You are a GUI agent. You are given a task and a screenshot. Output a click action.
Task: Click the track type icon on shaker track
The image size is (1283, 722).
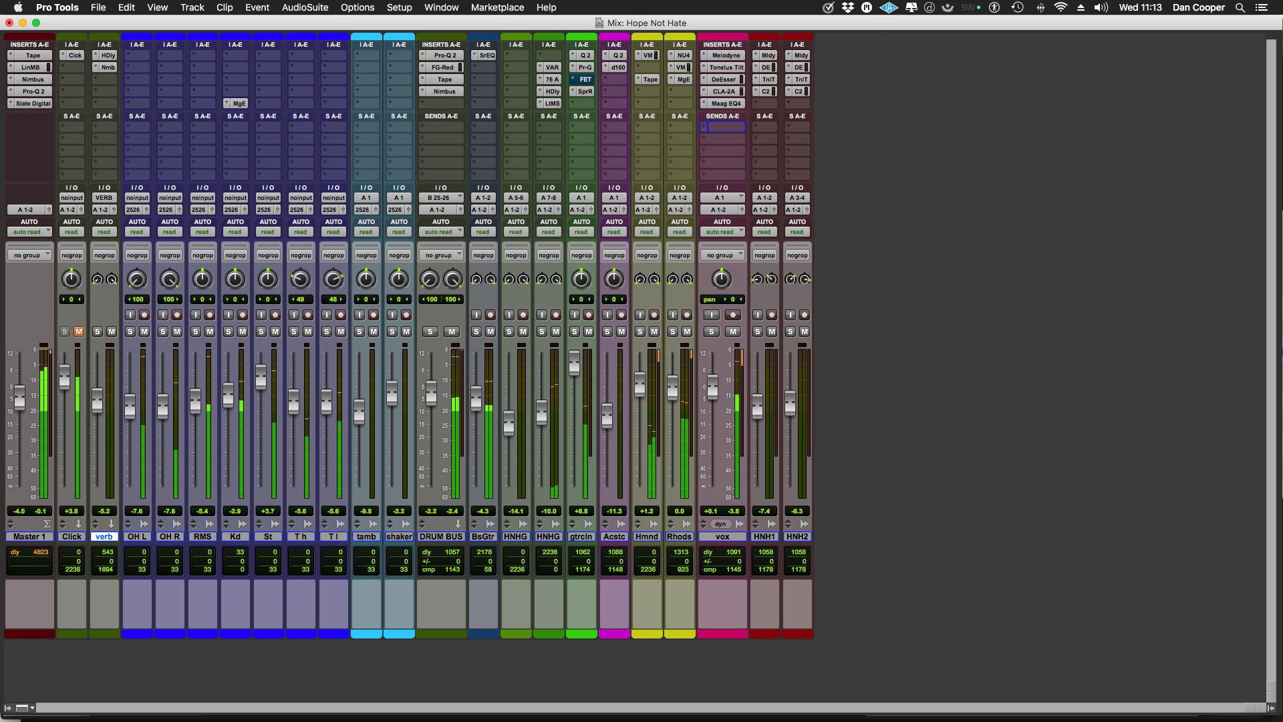coord(406,524)
